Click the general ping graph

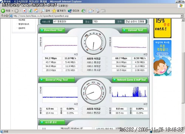point(60,95)
